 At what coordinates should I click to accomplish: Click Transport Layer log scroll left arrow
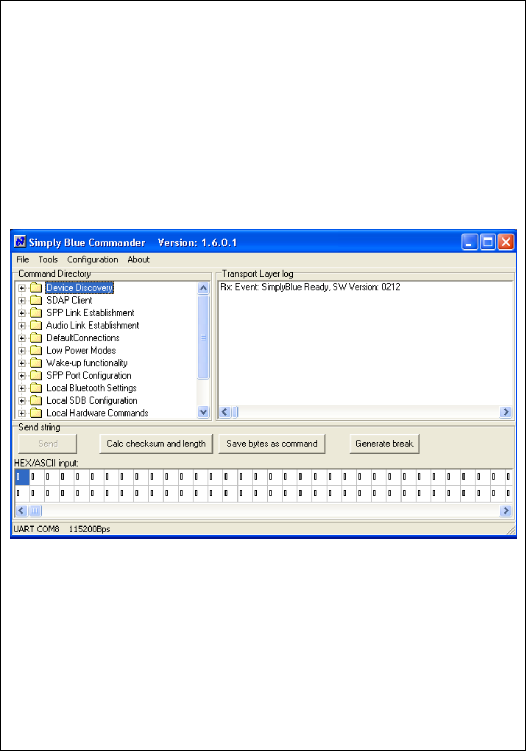coord(225,412)
